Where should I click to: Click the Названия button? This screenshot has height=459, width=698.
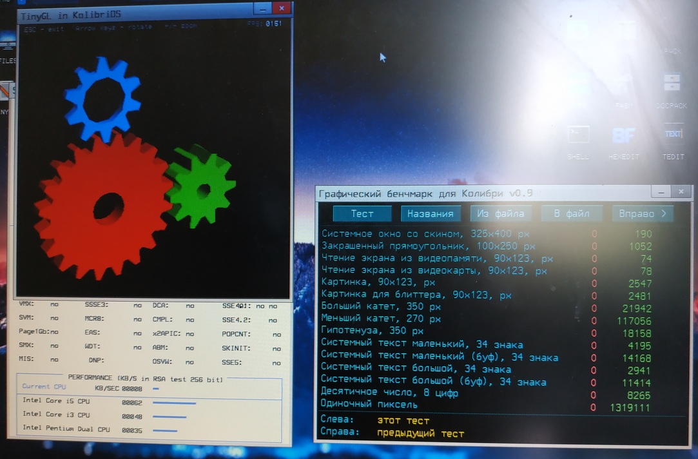pos(431,214)
